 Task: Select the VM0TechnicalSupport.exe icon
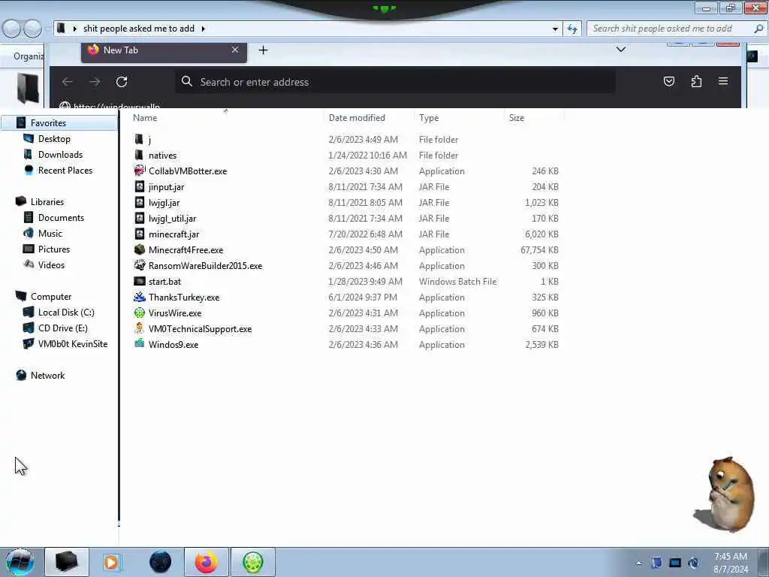tap(140, 328)
